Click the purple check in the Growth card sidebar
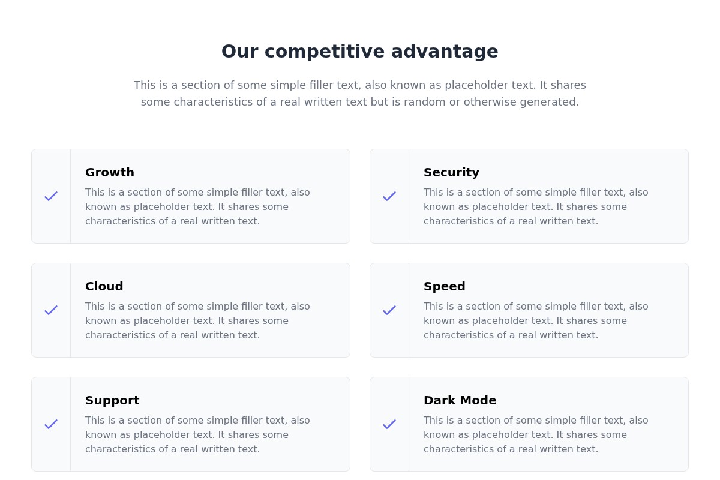This screenshot has height=480, width=720. (51, 196)
